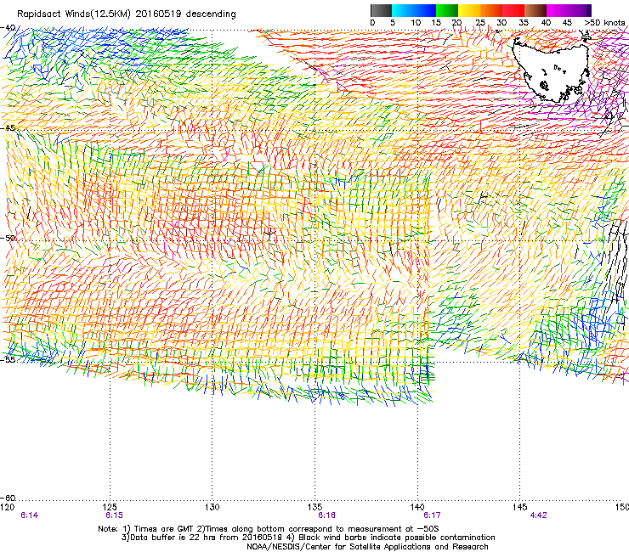629x552 pixels.
Task: Click the 145 longitude label
Action: click(x=520, y=507)
